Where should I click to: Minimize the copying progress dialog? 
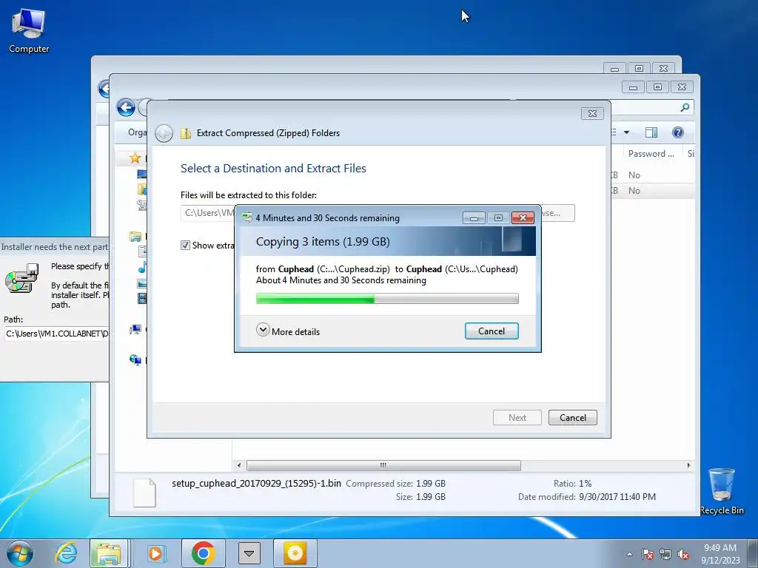point(474,218)
